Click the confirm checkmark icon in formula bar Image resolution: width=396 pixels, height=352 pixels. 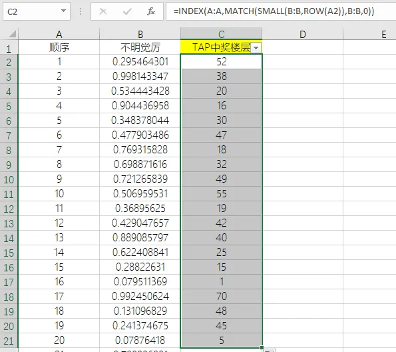[127, 11]
